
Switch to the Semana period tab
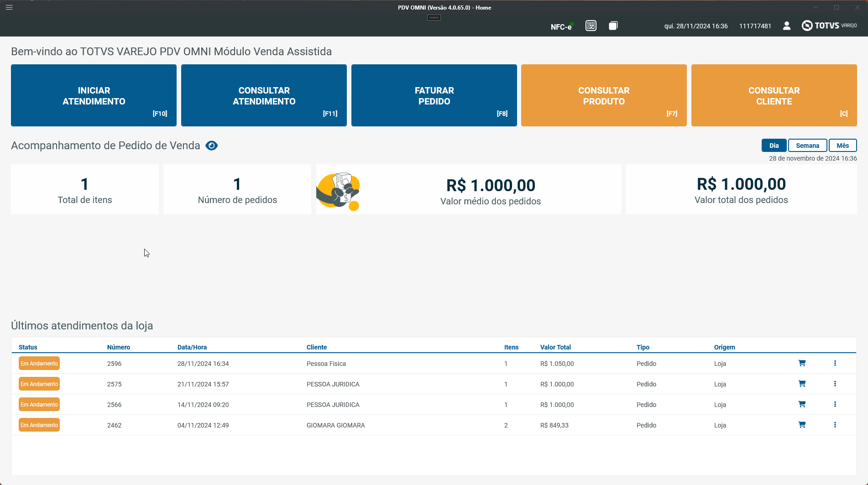pyautogui.click(x=808, y=146)
